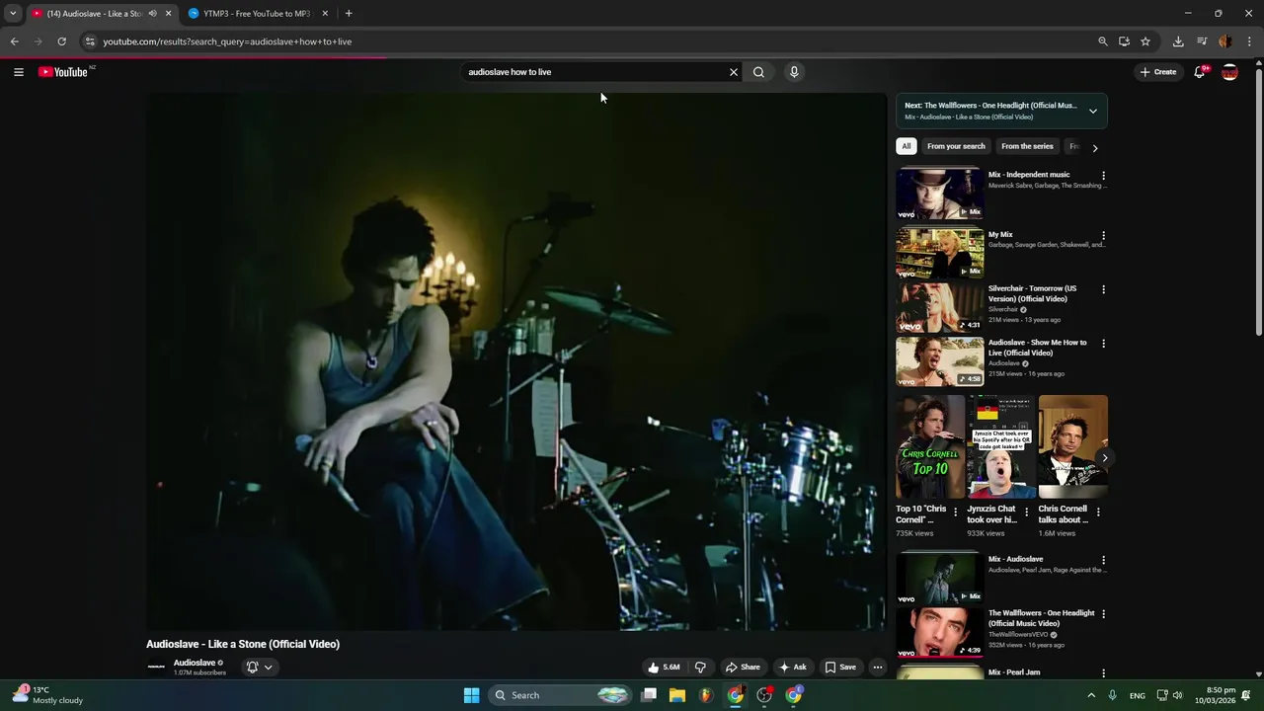
Task: Mute audio on the Audioslave tab
Action: 152,14
